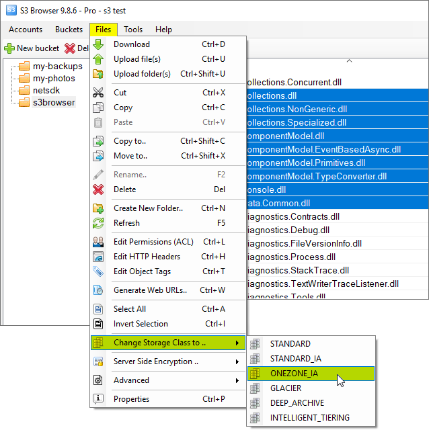The width and height of the screenshot is (429, 430).
Task: Click the sort arrow above the file list
Action: [x=349, y=61]
